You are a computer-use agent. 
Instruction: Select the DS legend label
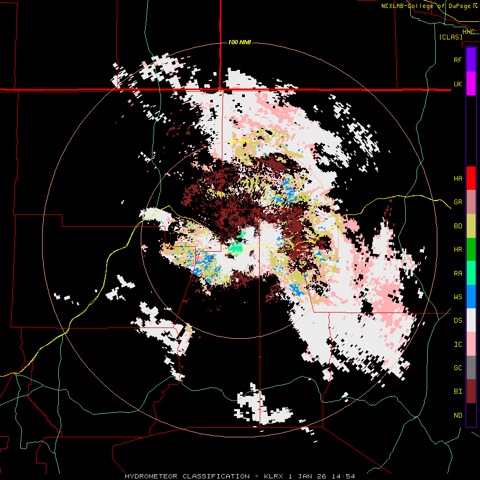(x=458, y=321)
